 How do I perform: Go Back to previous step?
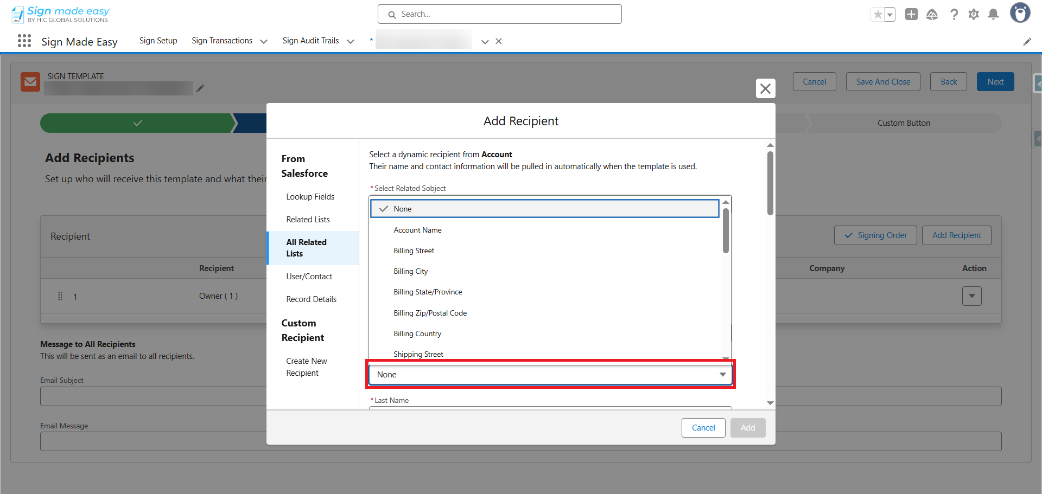tap(949, 82)
